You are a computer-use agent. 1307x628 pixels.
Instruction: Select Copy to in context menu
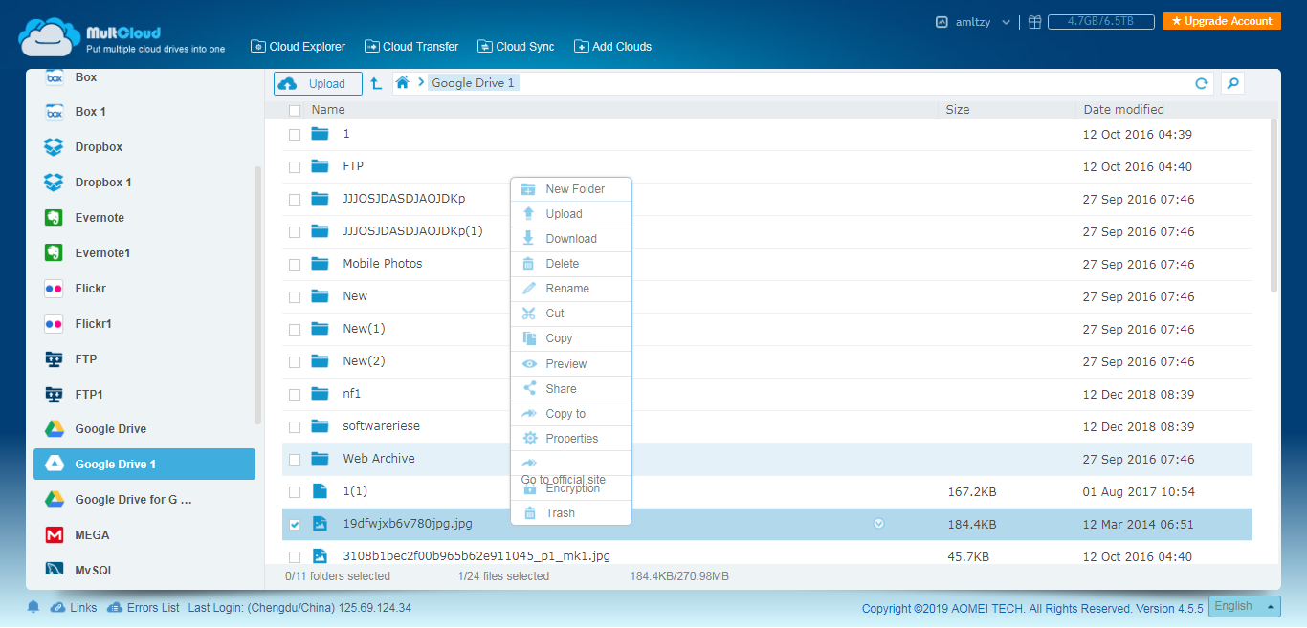(565, 414)
